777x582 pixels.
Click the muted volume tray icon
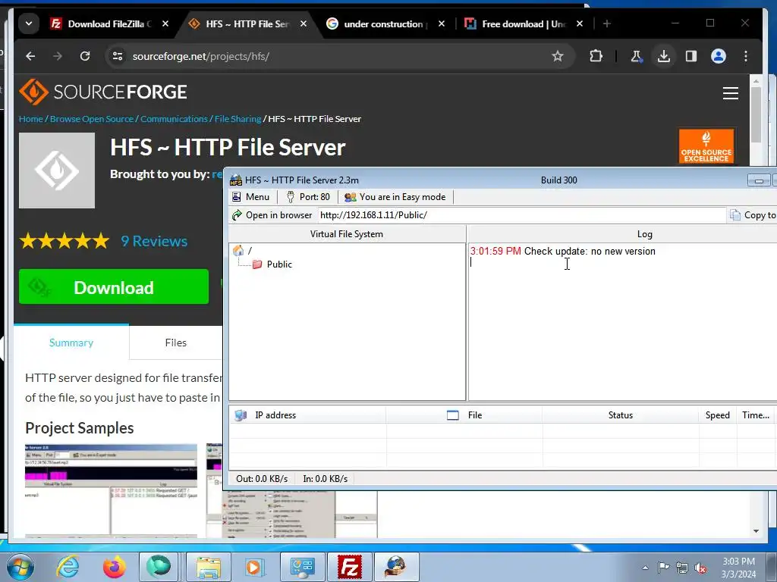(x=700, y=568)
